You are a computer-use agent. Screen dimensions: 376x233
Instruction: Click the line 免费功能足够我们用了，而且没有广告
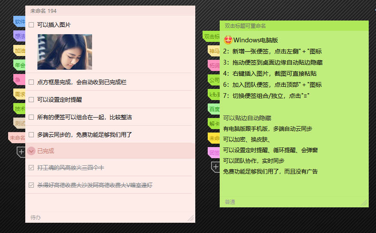271,171
